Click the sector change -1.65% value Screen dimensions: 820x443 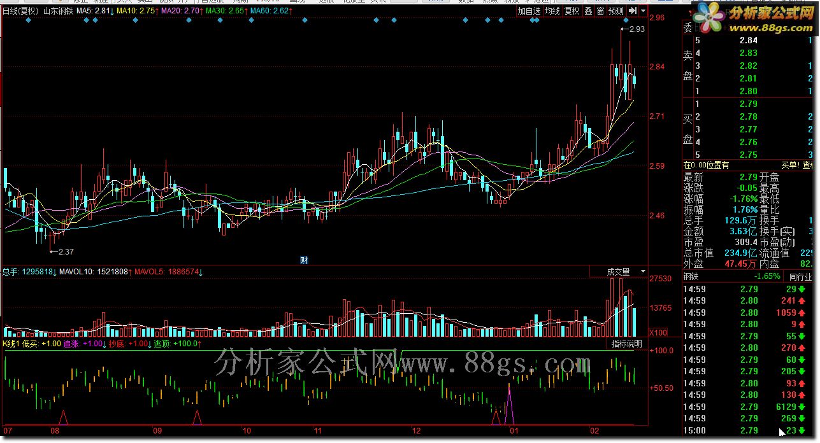[x=767, y=276]
